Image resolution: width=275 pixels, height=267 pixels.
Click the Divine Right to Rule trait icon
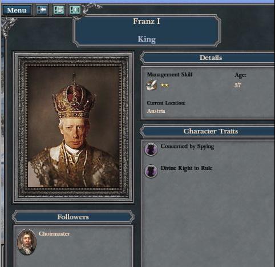tap(151, 171)
